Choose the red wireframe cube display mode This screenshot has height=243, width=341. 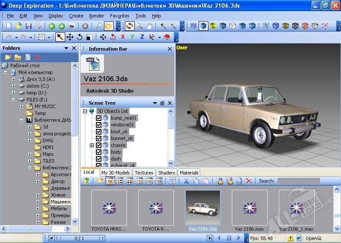(305, 26)
